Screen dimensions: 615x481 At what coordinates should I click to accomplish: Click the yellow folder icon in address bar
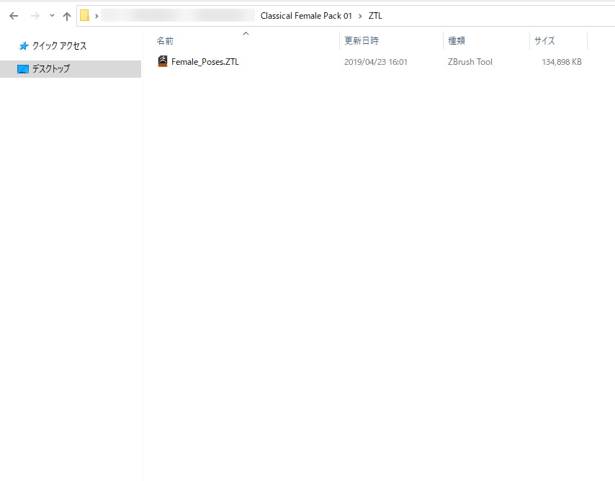(85, 16)
